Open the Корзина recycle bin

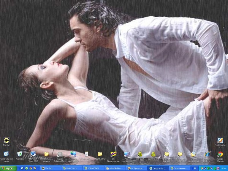coord(20,155)
